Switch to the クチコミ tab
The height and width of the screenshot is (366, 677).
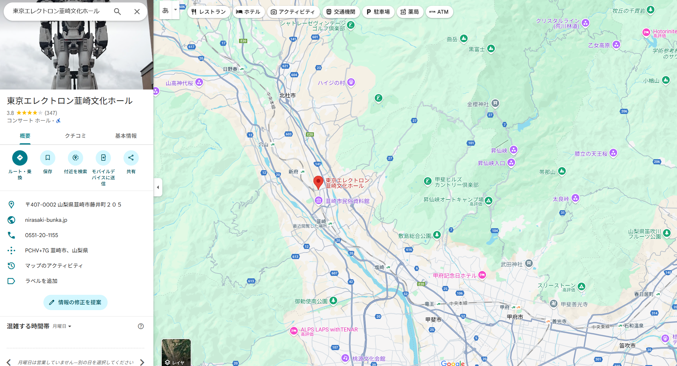(x=75, y=136)
